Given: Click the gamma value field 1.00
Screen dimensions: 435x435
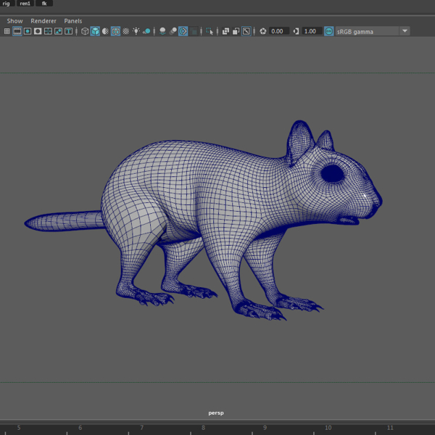Looking at the screenshot, I should pos(312,31).
